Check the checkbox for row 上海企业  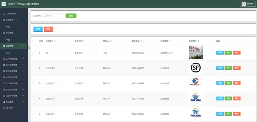pyautogui.click(x=33, y=53)
